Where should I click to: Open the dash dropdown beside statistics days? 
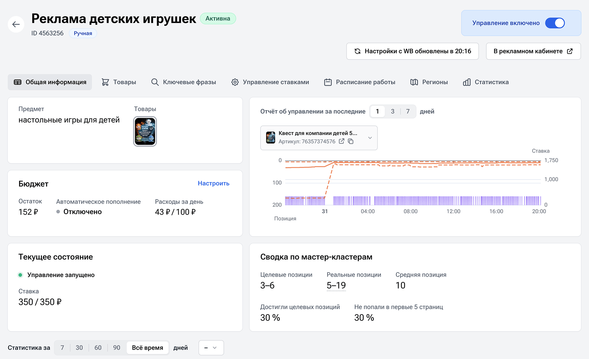211,348
